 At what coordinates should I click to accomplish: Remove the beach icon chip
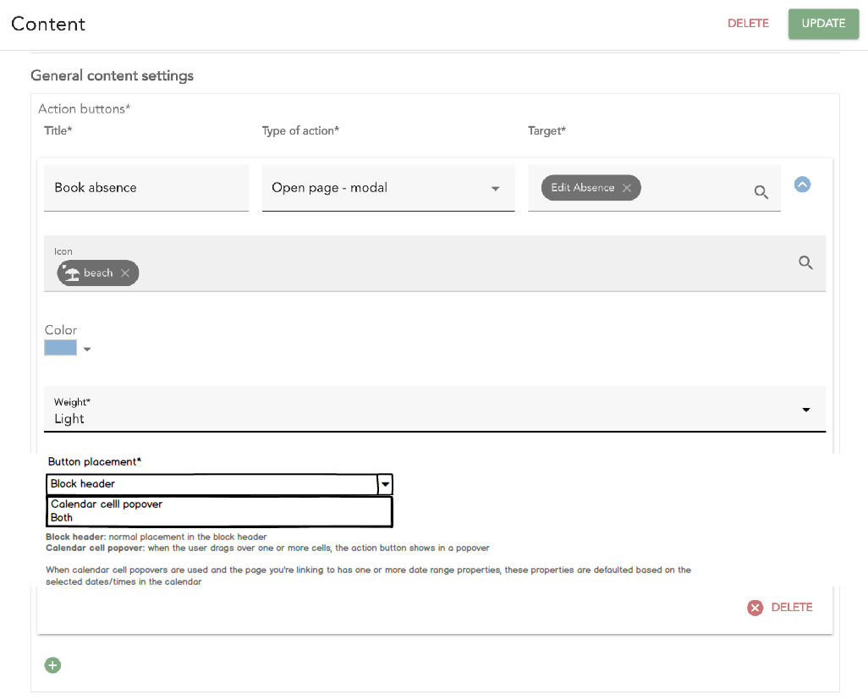click(125, 273)
